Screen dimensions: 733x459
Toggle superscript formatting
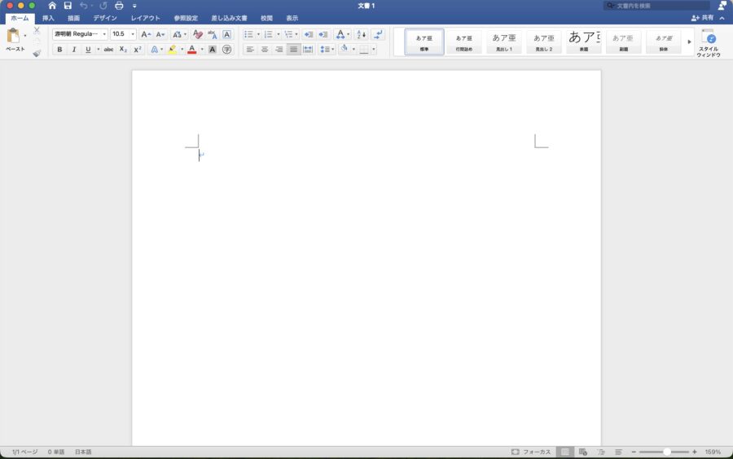pos(138,50)
